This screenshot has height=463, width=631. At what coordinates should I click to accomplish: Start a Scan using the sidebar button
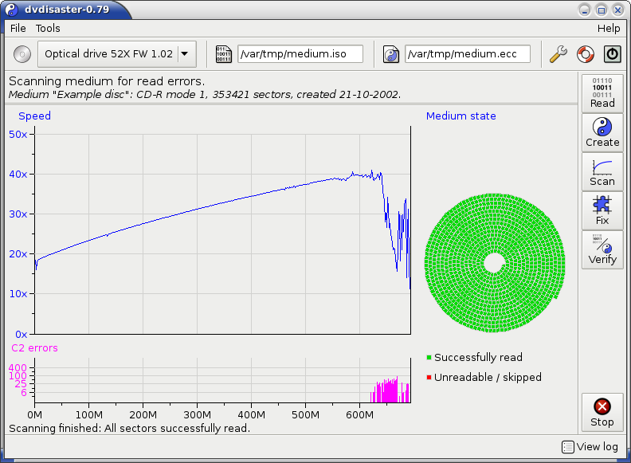pyautogui.click(x=602, y=171)
